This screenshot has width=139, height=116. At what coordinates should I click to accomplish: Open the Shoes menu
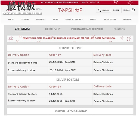(55, 19)
